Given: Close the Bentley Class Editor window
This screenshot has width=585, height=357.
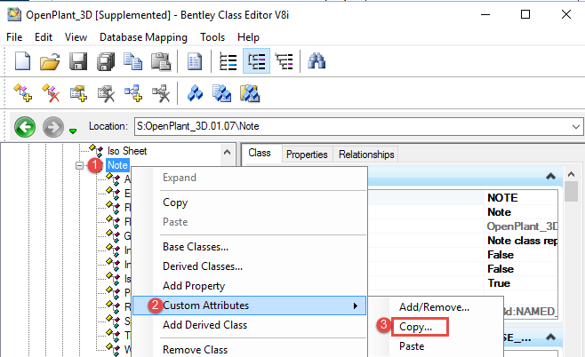Looking at the screenshot, I should tap(566, 14).
